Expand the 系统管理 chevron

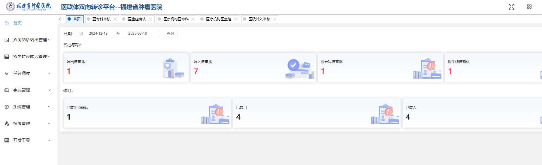(49, 107)
